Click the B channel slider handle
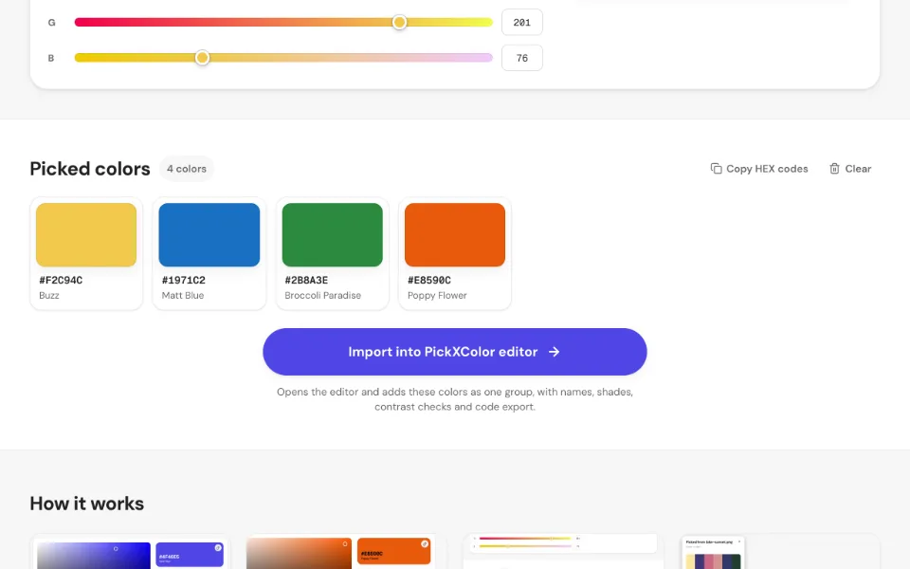This screenshot has height=569, width=910. [x=202, y=58]
